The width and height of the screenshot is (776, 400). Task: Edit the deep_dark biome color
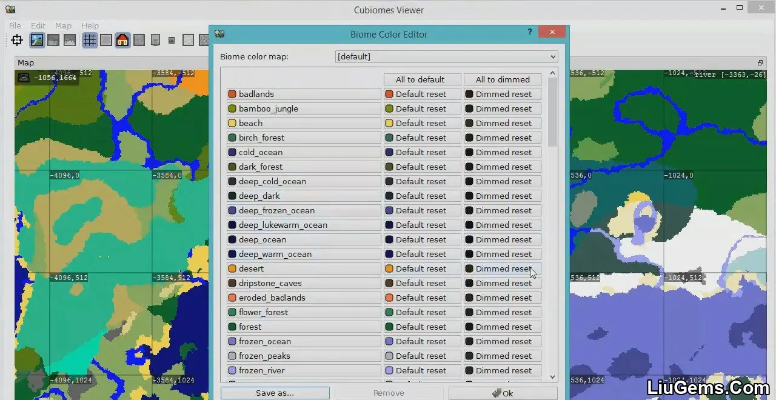304,196
